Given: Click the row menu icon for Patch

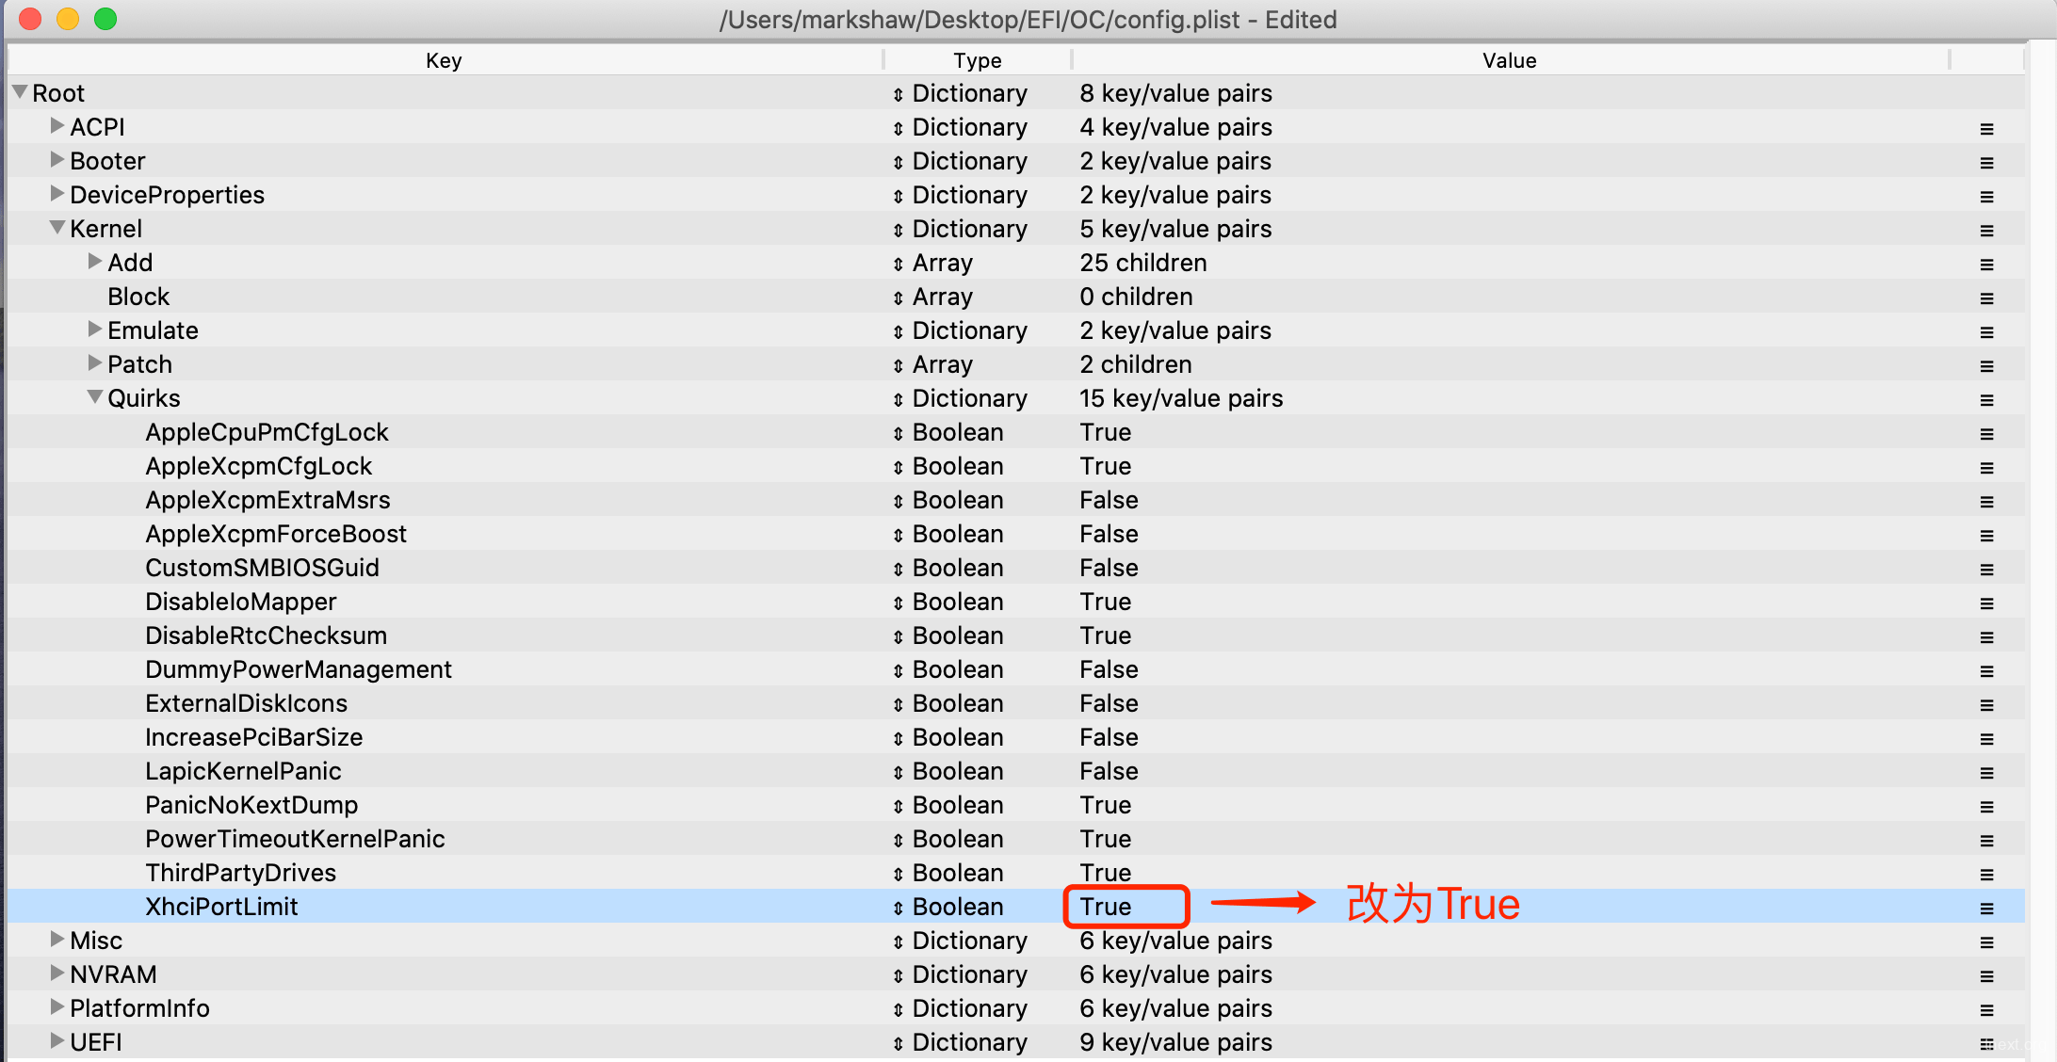Looking at the screenshot, I should (x=1986, y=365).
